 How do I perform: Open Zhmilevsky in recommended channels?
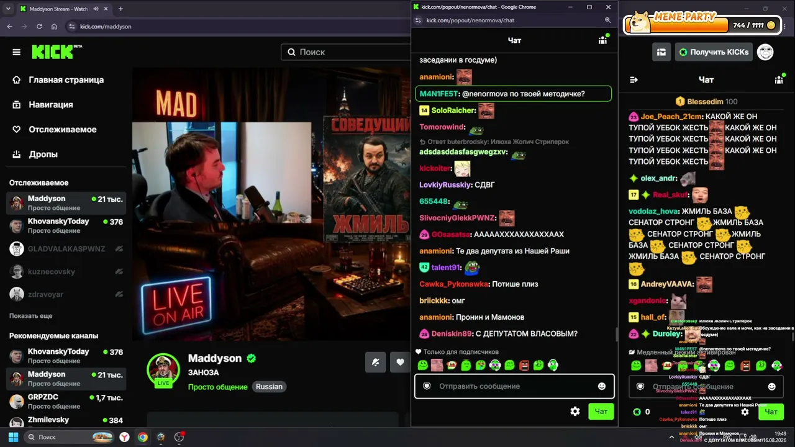[66, 422]
